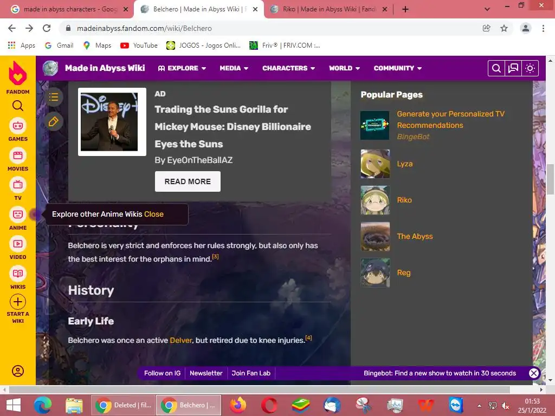Switch to the Riko wiki tab
555x416 pixels.
329,10
